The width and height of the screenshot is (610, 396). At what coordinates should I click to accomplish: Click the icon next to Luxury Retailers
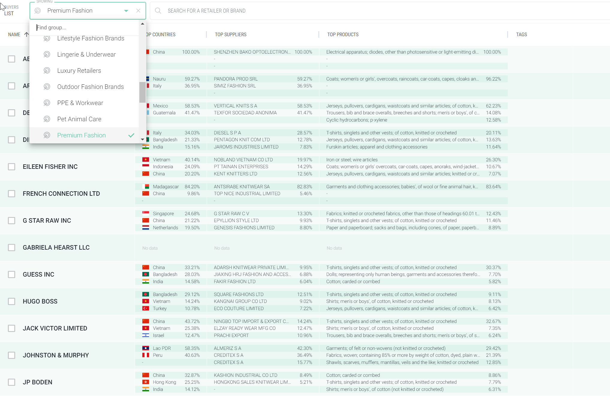pyautogui.click(x=47, y=71)
